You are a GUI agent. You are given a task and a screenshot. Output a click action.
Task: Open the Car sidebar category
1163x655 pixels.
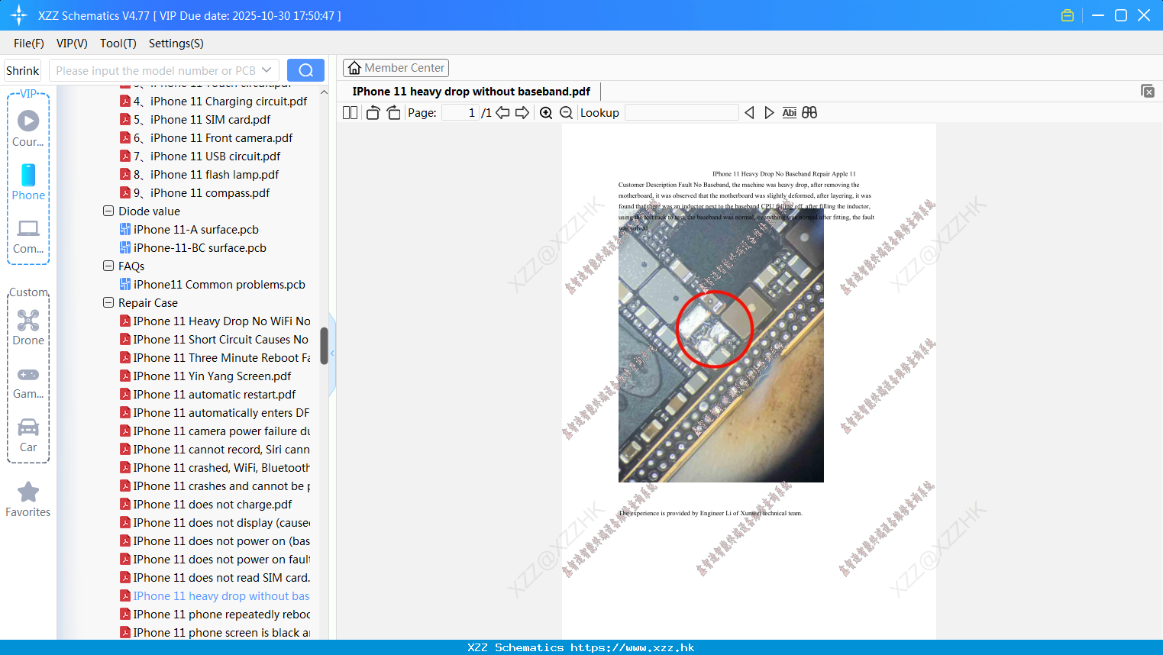coord(28,435)
